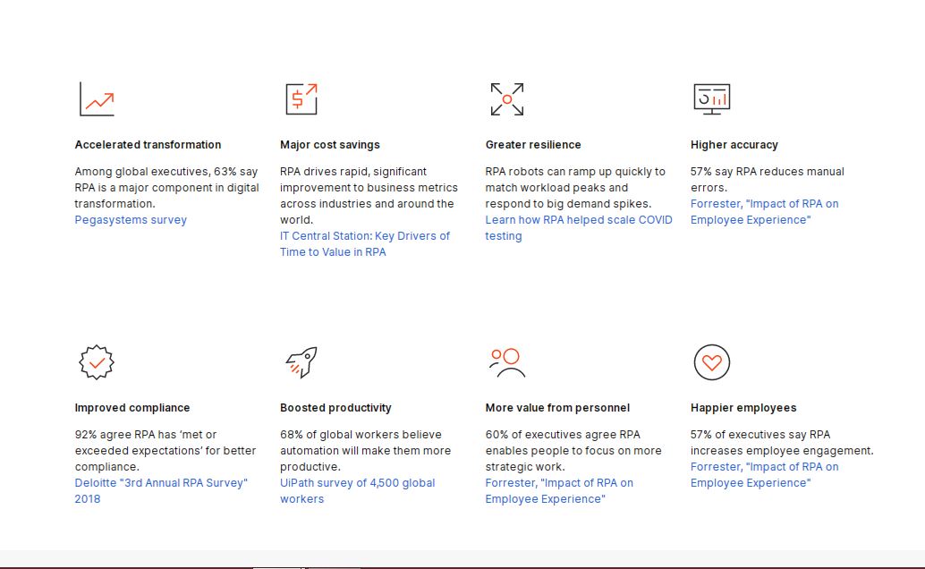Screen dimensions: 925x569
Task: Click the Boosted productivity heading
Action: coord(335,408)
